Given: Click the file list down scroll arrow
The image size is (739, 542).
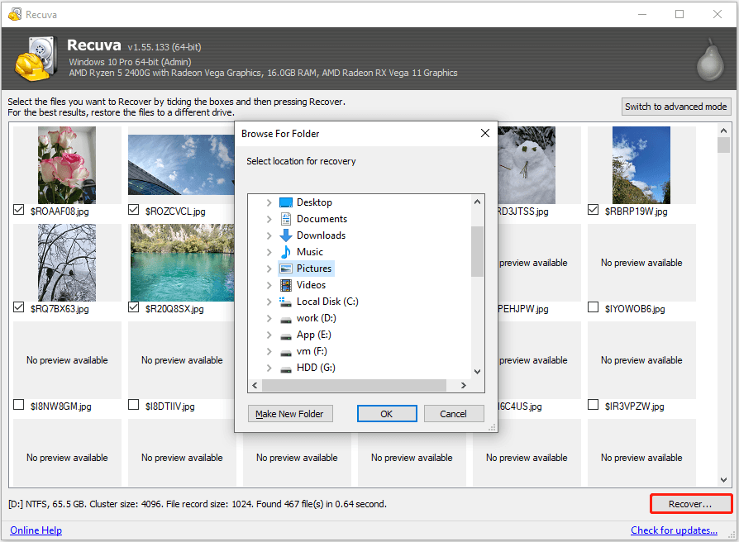Looking at the screenshot, I should 723,480.
